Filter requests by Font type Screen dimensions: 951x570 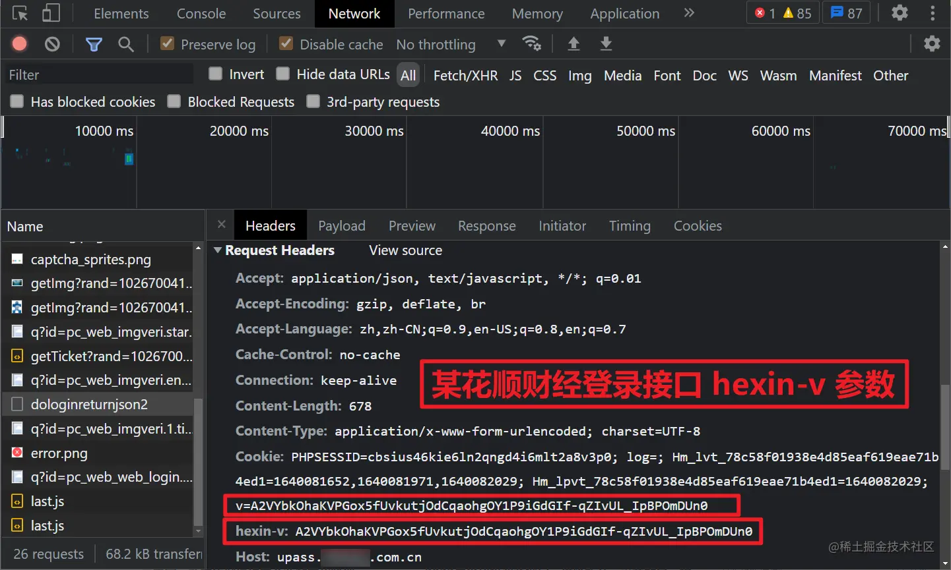[x=667, y=75]
